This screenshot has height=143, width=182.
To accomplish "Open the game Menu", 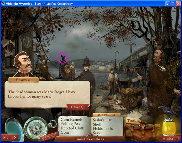I will [x=10, y=137].
